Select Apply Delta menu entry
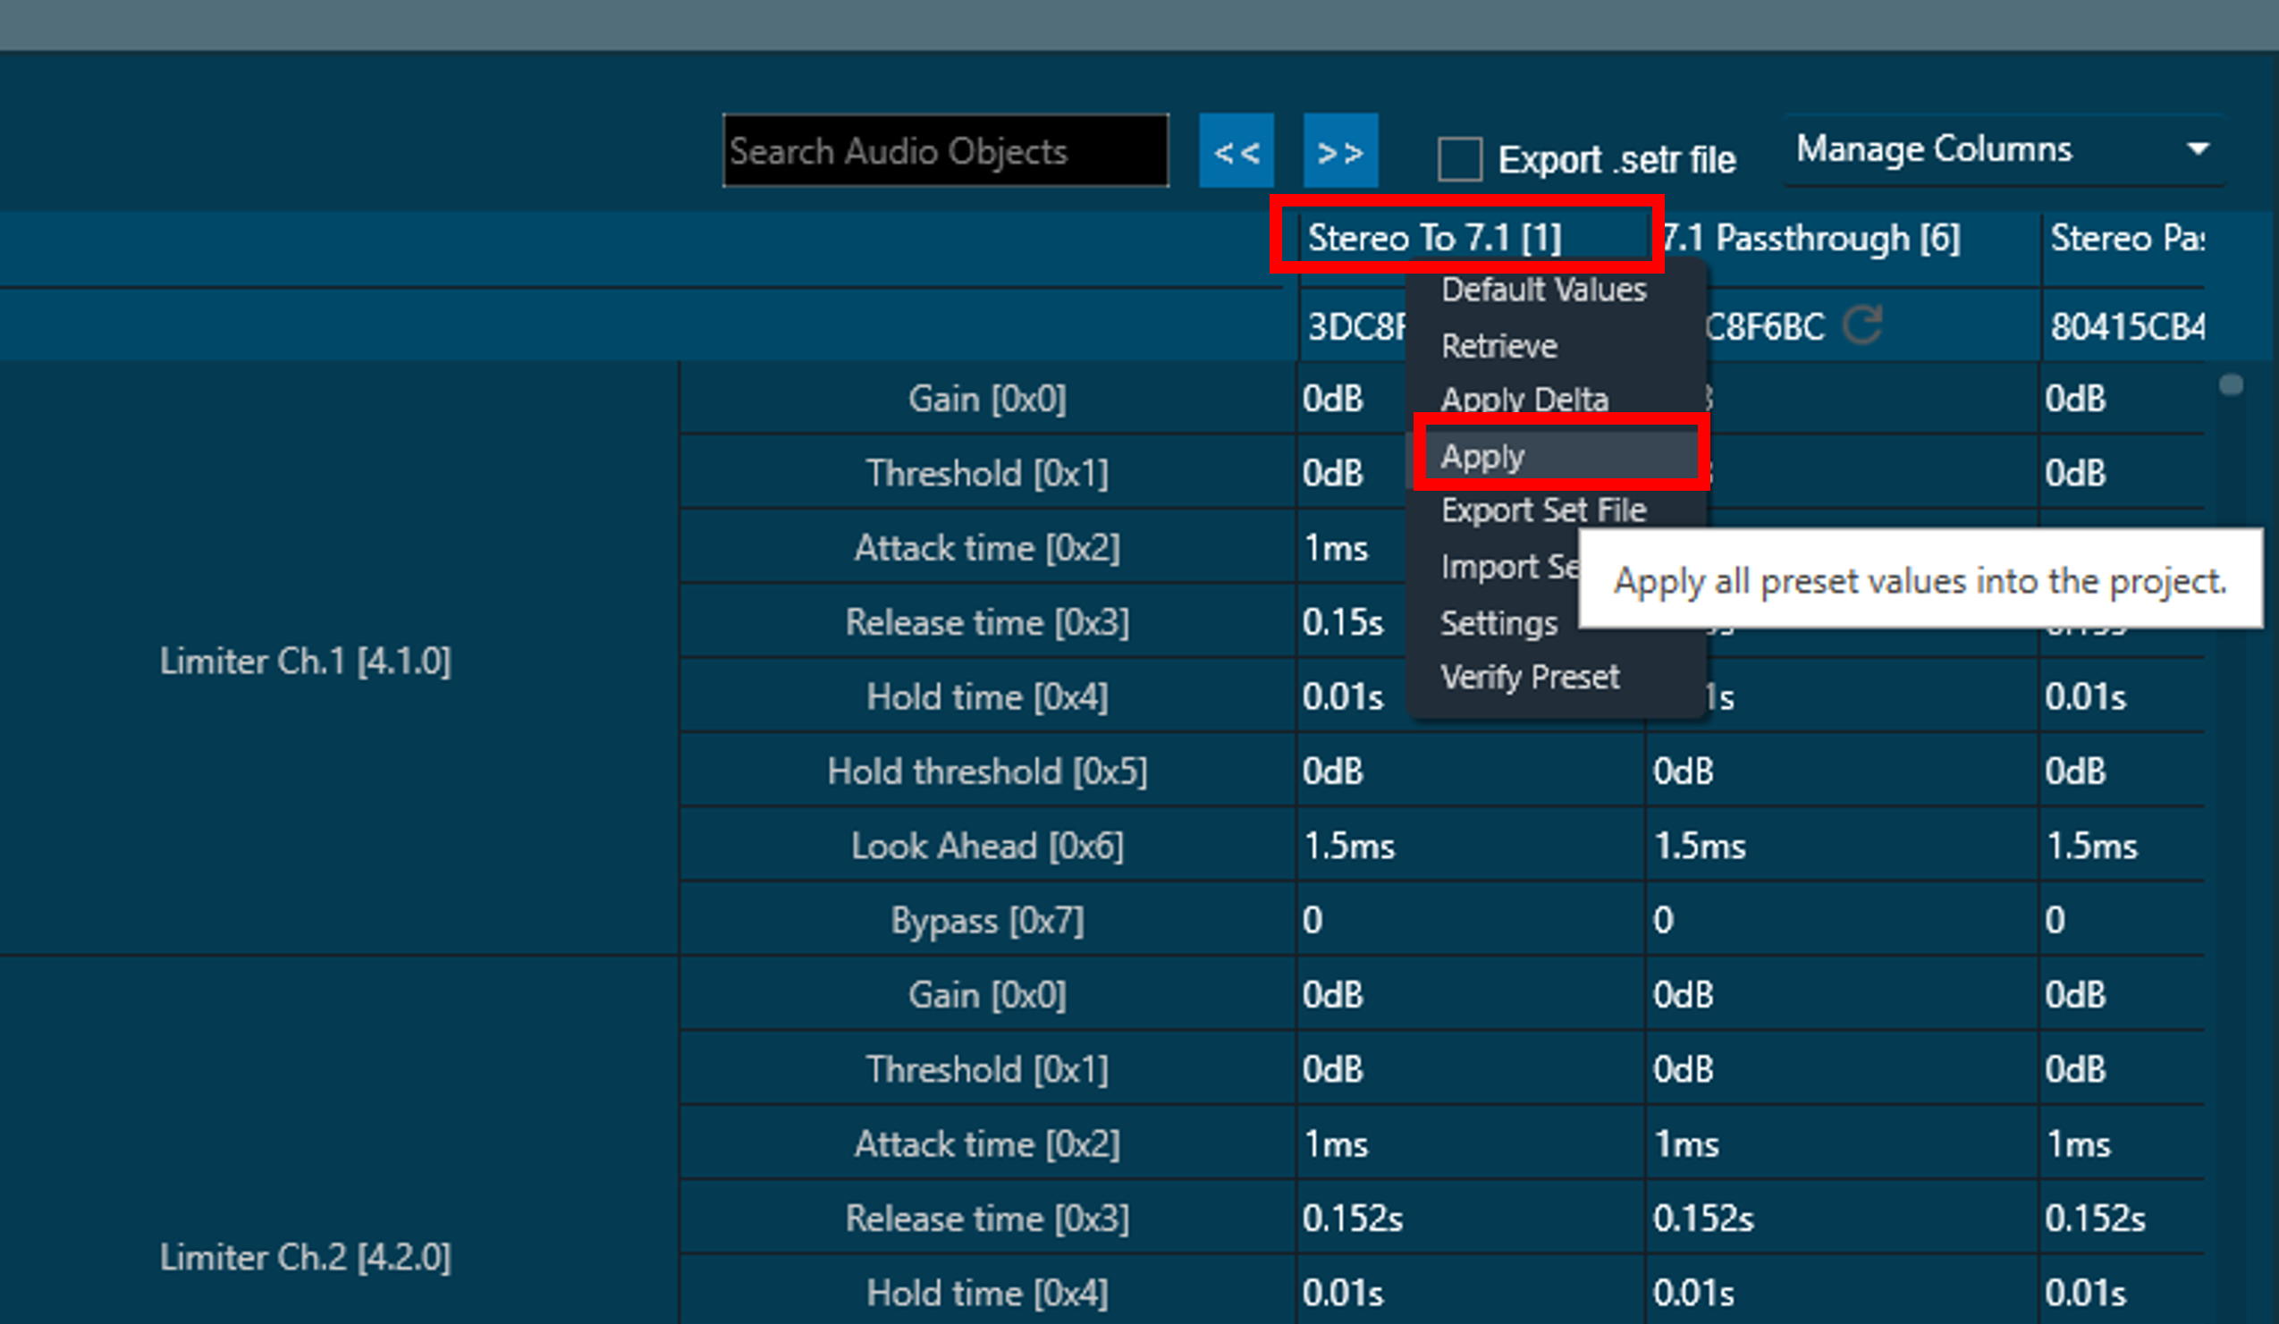This screenshot has height=1324, width=2279. (1524, 399)
